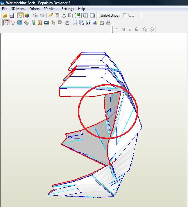Image resolution: width=188 pixels, height=207 pixels.
Task: Click the grayed align right icon
Action: 123,29
